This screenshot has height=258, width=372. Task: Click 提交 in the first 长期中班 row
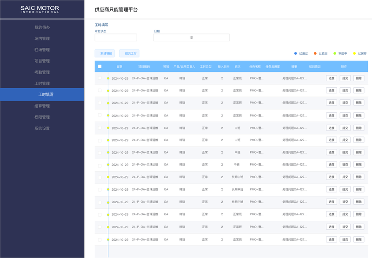click(x=345, y=177)
